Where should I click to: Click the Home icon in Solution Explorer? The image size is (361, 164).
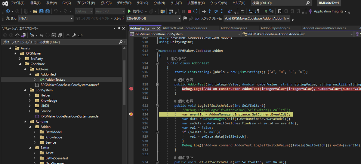(17, 35)
